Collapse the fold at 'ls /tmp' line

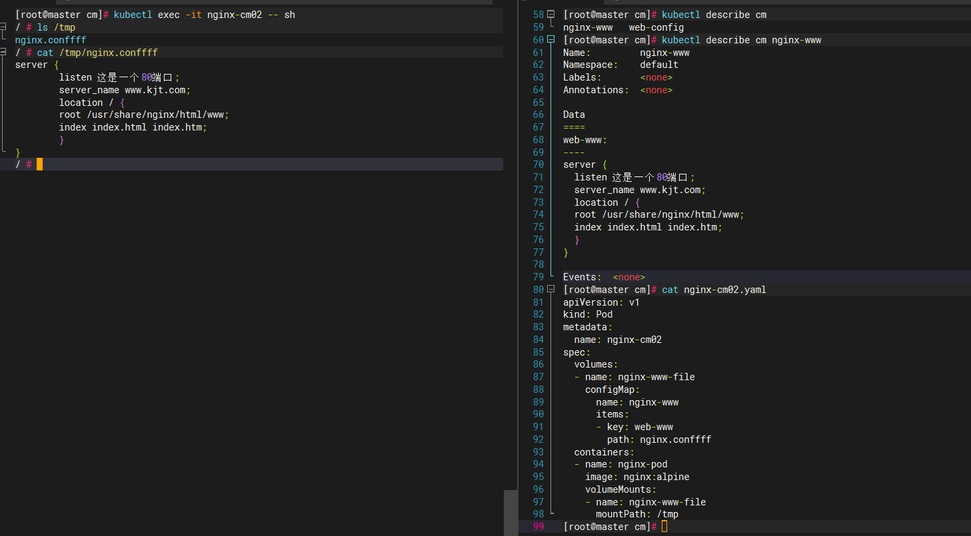(3, 27)
